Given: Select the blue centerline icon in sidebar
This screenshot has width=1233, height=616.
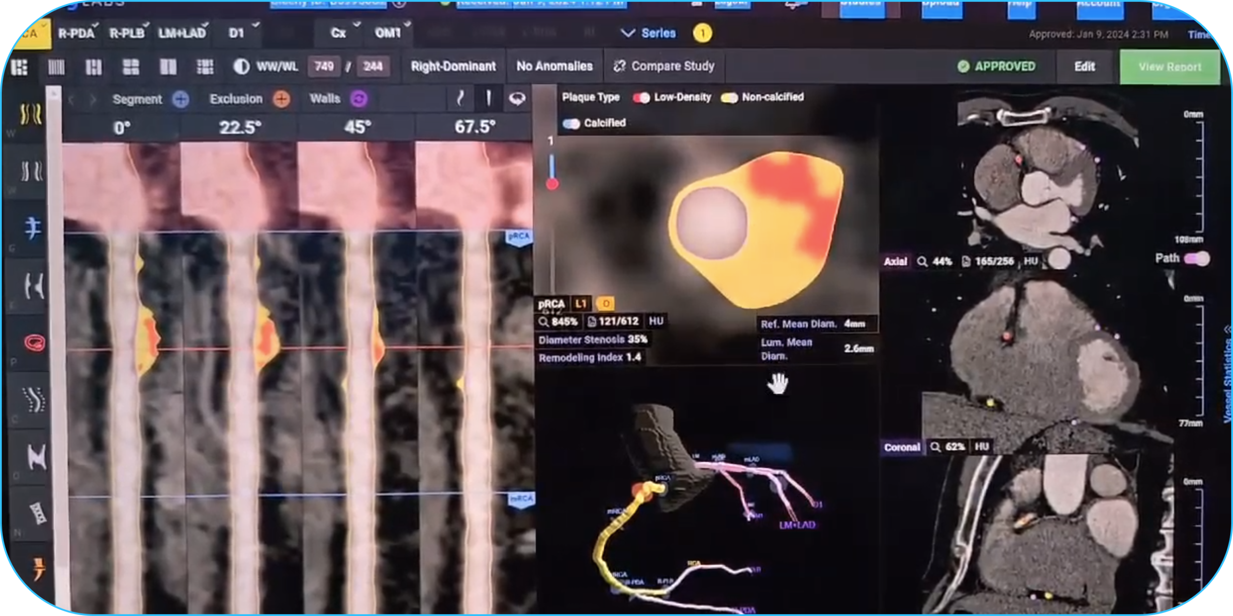Looking at the screenshot, I should coord(33,228).
